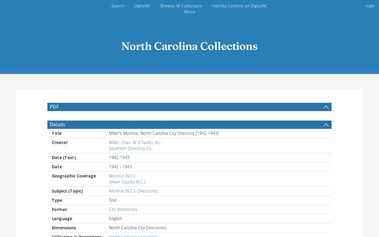Go to DigitalNC in top navigation
379x237 pixels.
point(142,6)
